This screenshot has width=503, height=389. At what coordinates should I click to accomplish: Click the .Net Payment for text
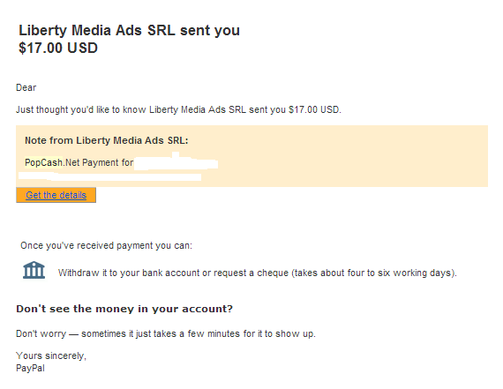98,162
